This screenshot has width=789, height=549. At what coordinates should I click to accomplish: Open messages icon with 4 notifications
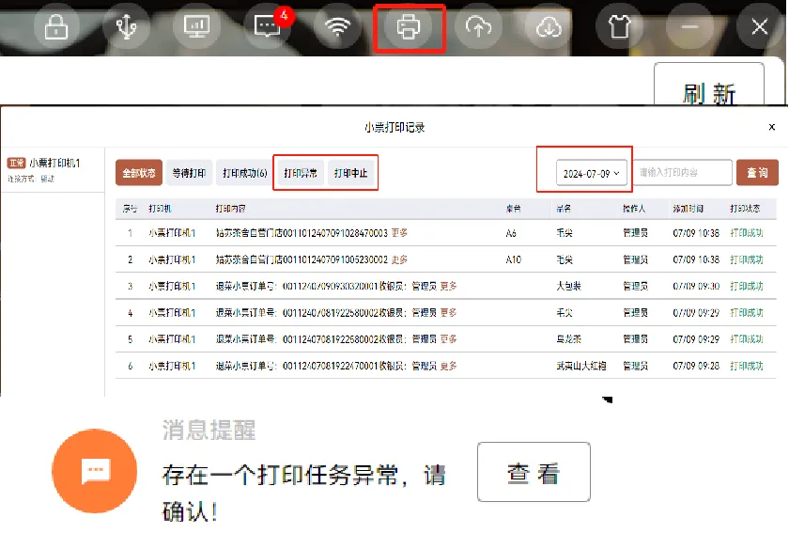(268, 27)
